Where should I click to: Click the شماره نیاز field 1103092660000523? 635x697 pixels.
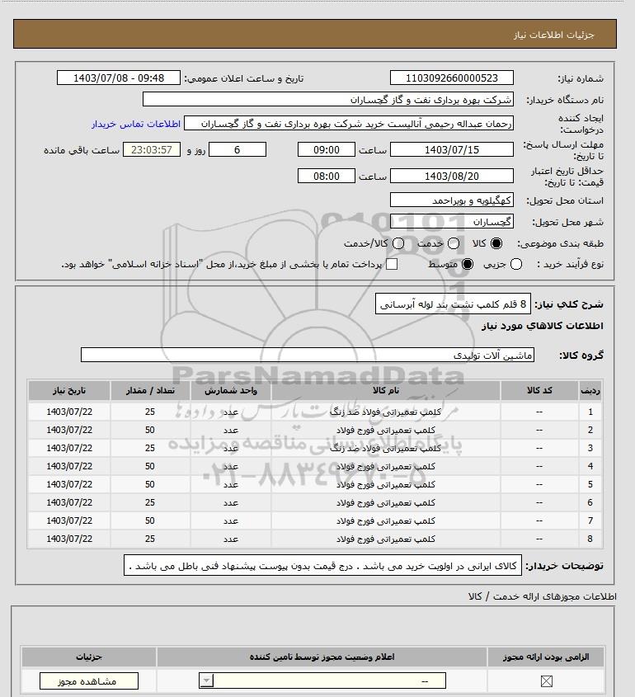click(x=451, y=78)
